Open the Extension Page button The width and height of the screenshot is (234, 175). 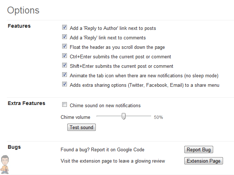[x=203, y=161]
